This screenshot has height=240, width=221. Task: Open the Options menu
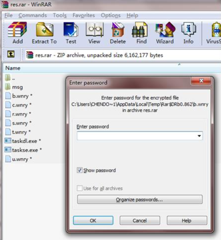(x=111, y=15)
